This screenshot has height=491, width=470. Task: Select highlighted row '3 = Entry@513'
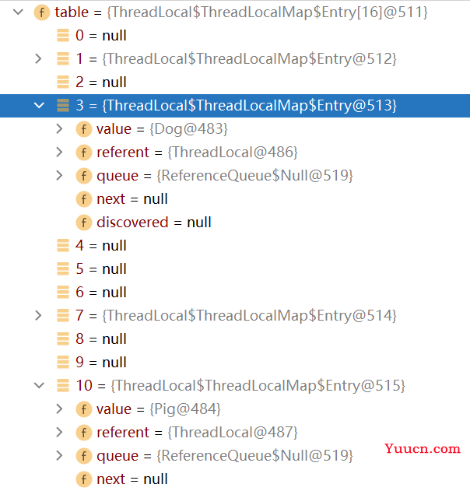[x=235, y=106]
